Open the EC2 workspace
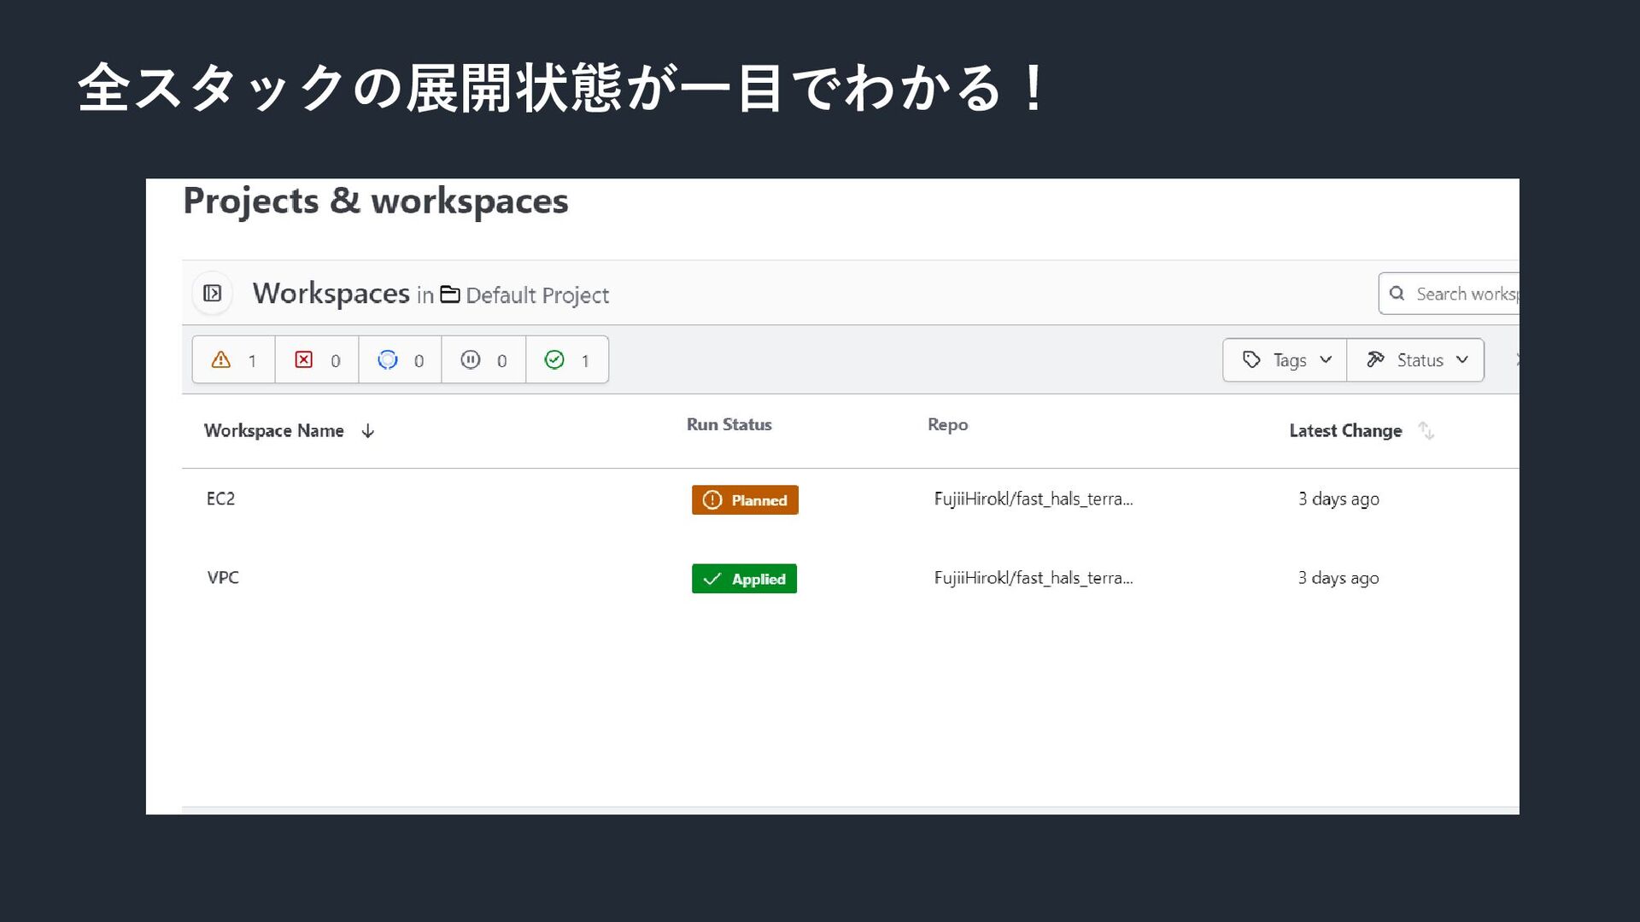The height and width of the screenshot is (922, 1640). (220, 499)
